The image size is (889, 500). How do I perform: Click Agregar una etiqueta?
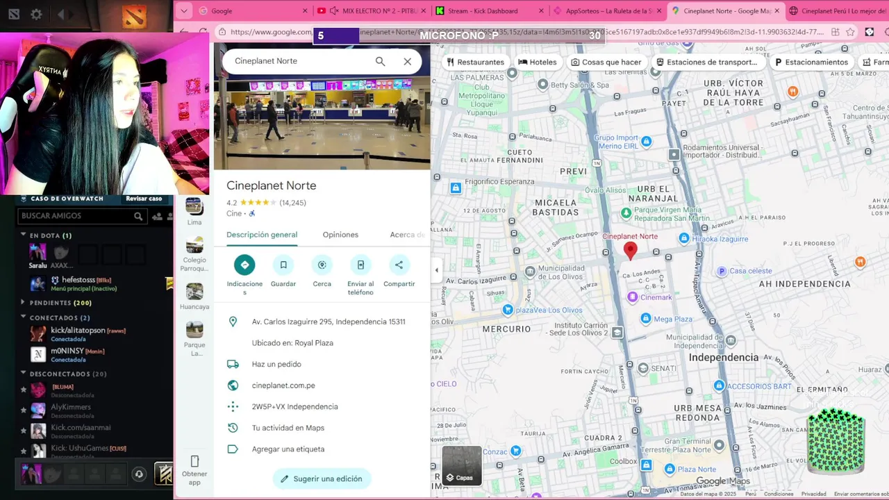click(x=288, y=449)
